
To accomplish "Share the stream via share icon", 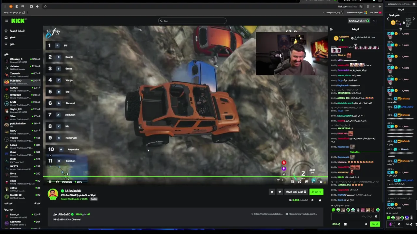I will pyautogui.click(x=312, y=200).
